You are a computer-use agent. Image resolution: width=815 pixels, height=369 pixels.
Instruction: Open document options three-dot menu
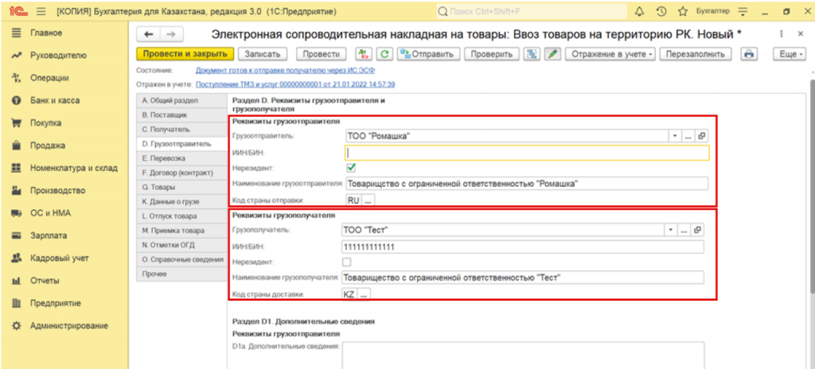coord(782,33)
